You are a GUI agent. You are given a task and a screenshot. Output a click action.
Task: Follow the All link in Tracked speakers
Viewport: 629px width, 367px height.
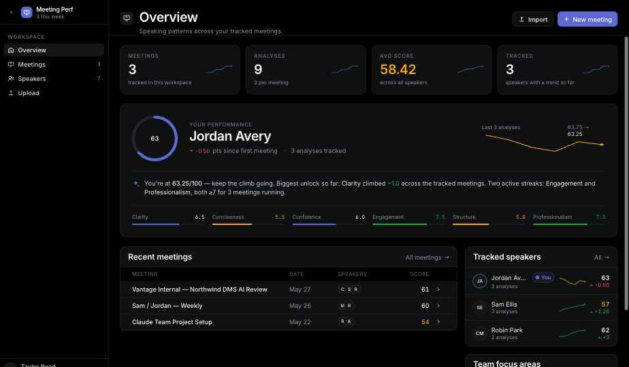(x=601, y=258)
